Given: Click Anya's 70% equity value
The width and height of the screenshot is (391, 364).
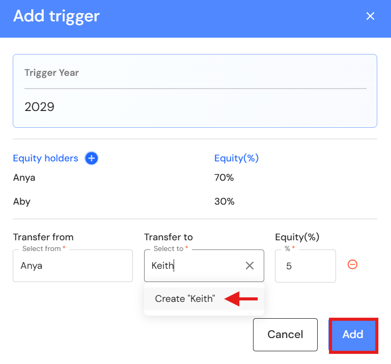Looking at the screenshot, I should 224,178.
